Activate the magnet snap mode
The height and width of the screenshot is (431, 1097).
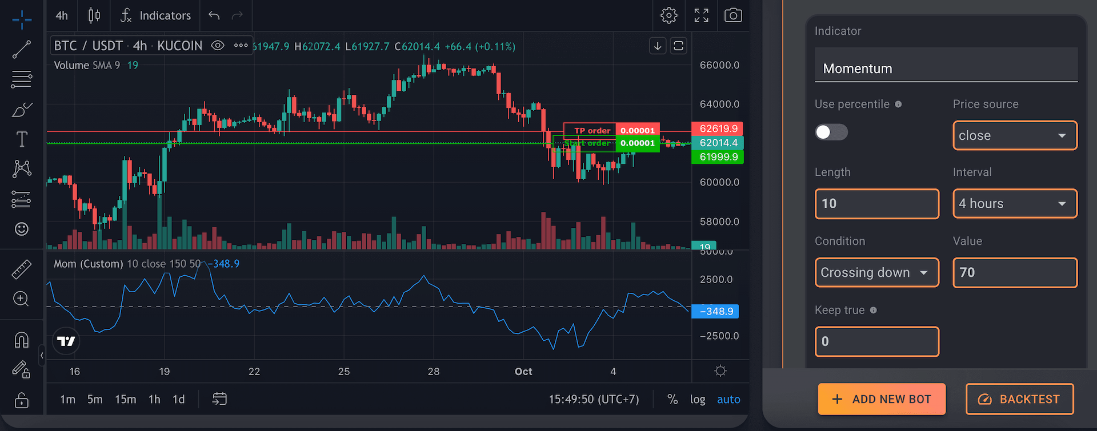22,340
